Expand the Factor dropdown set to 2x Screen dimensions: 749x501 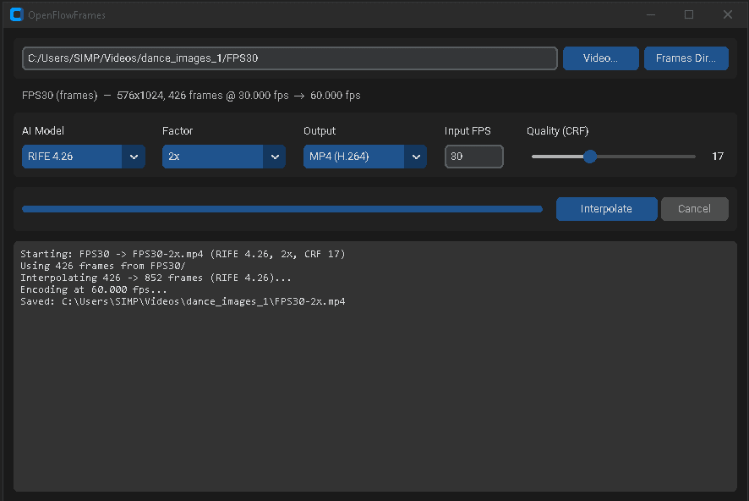pos(223,157)
